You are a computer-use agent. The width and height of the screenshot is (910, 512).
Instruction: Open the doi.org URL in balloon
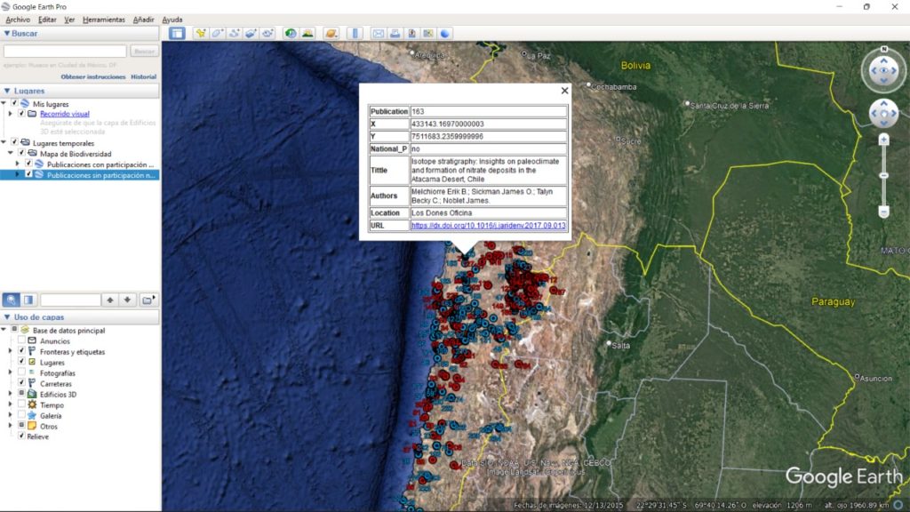489,225
